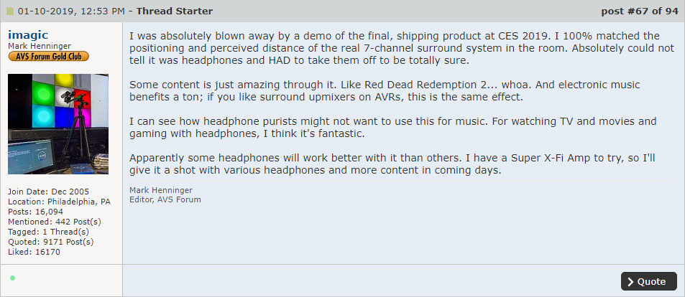Click the AVS Forum Gold Club badge

(49, 57)
